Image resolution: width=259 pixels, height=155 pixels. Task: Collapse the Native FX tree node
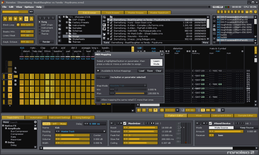point(3,126)
